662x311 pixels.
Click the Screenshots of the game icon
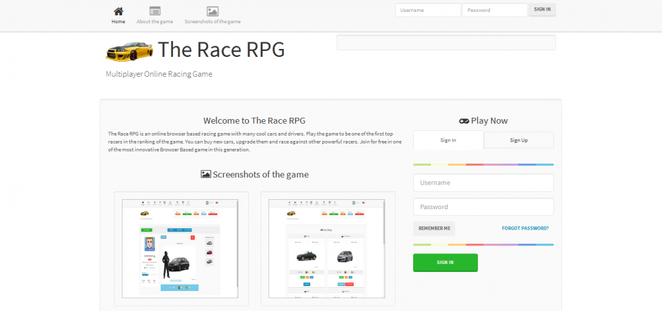tap(213, 11)
